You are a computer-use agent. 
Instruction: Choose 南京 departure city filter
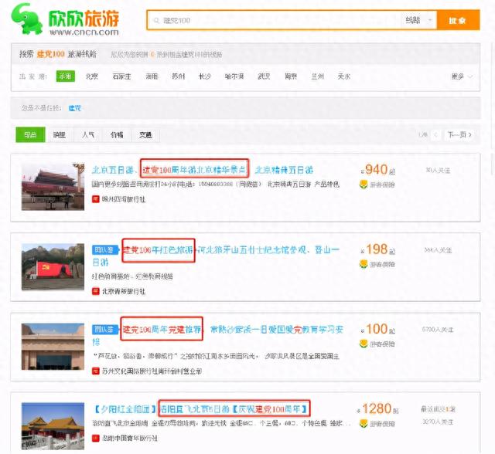(291, 76)
